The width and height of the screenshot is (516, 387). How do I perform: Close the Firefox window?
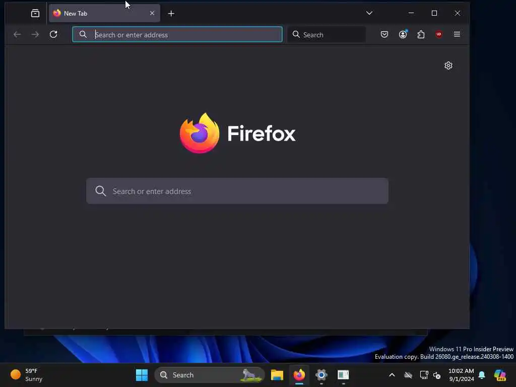(x=458, y=13)
